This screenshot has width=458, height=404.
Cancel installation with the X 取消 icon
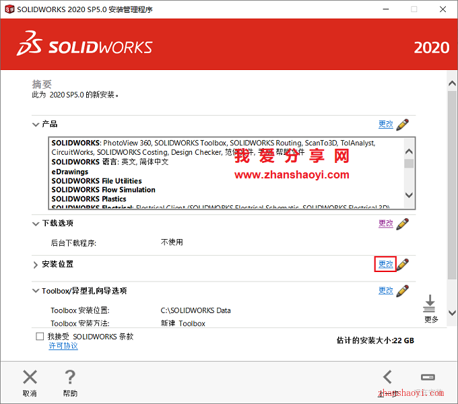[x=30, y=377]
